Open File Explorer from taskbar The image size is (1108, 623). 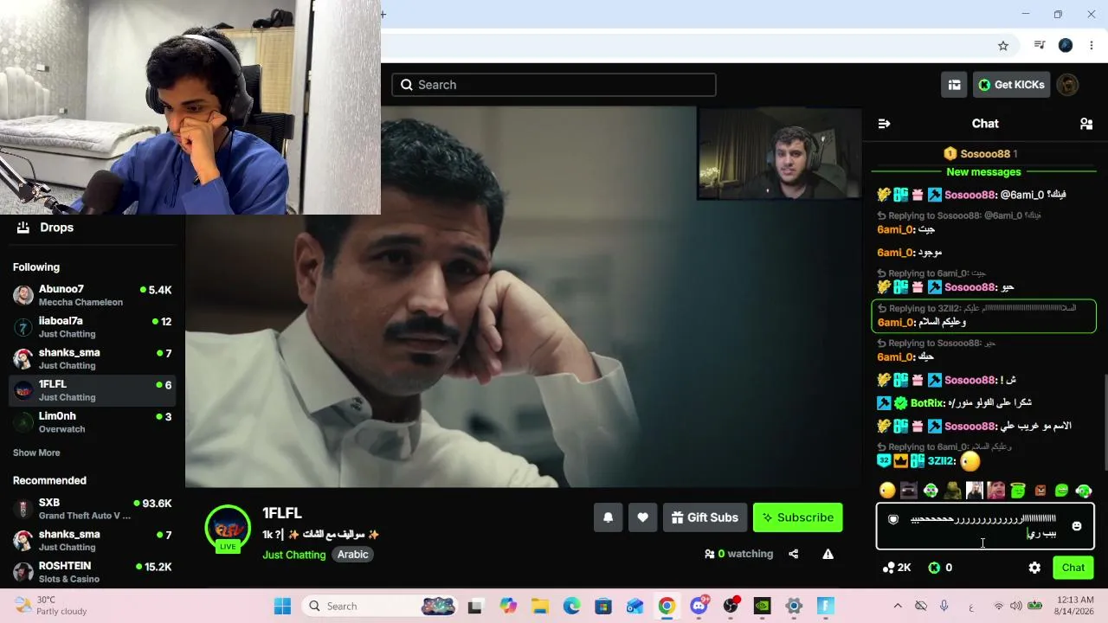click(x=540, y=606)
